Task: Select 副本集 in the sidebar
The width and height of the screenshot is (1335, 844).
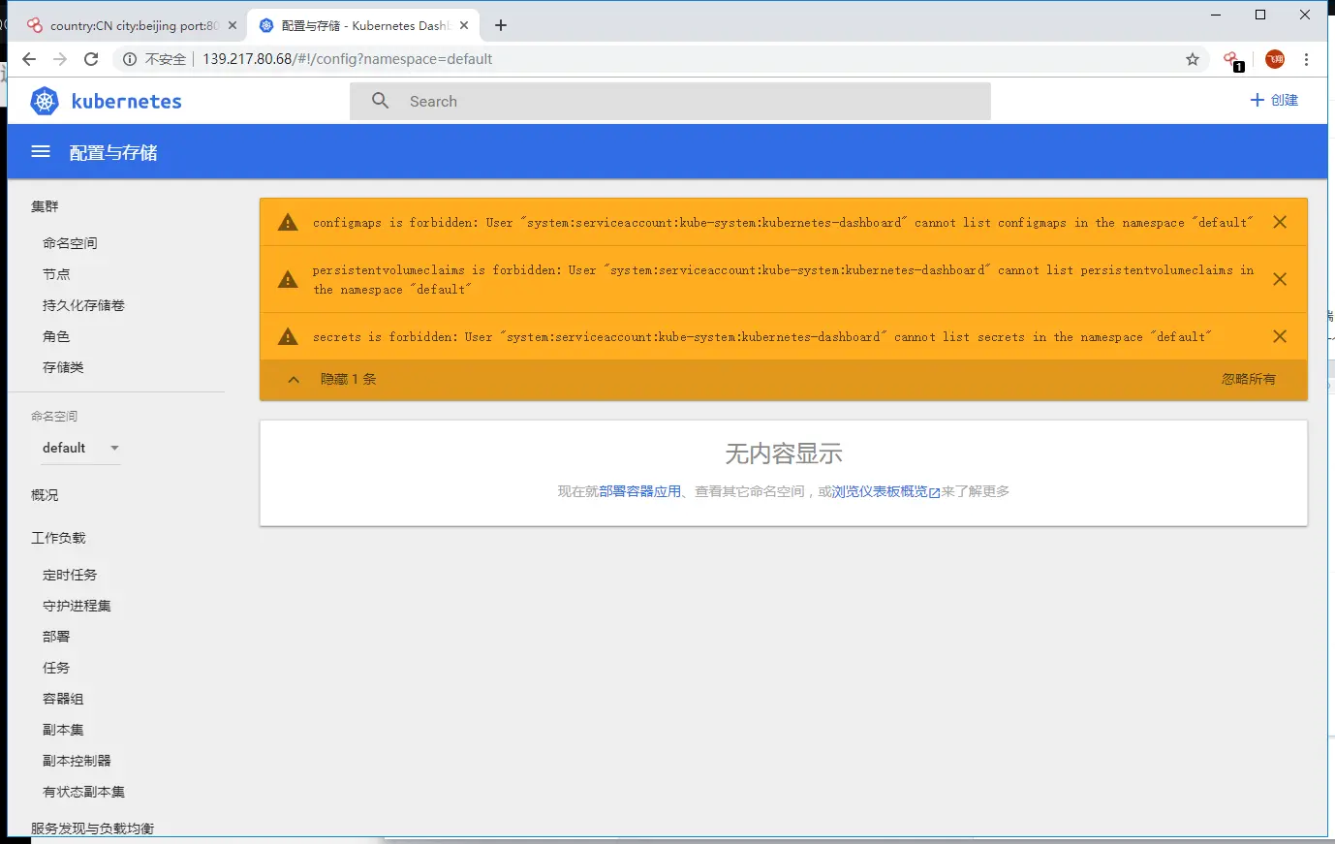Action: click(63, 730)
